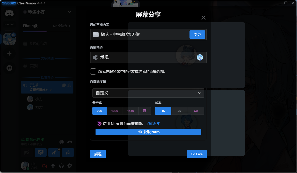Image resolution: width=297 pixels, height=173 pixels.
Task: Click the Go Live button
Action: (196, 154)
